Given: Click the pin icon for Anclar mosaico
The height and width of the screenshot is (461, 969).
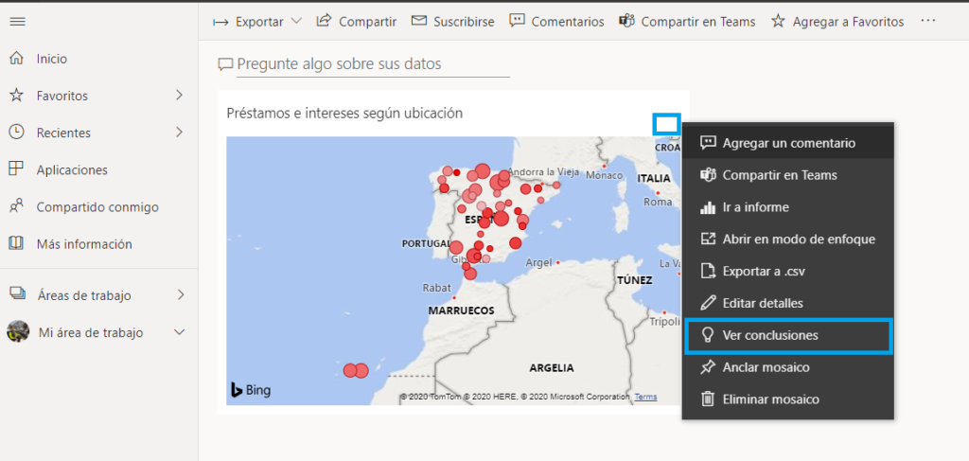Looking at the screenshot, I should tap(708, 367).
